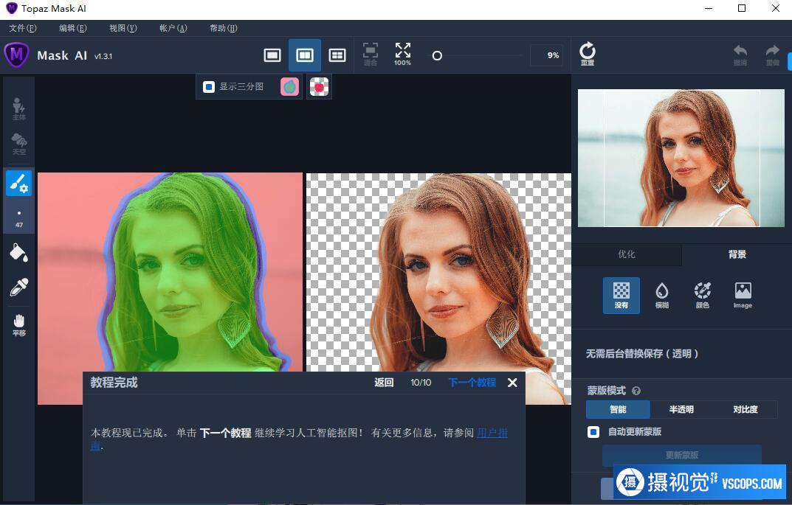This screenshot has height=505, width=792.
Task: Click 返回 in tutorial dialog
Action: tap(384, 383)
